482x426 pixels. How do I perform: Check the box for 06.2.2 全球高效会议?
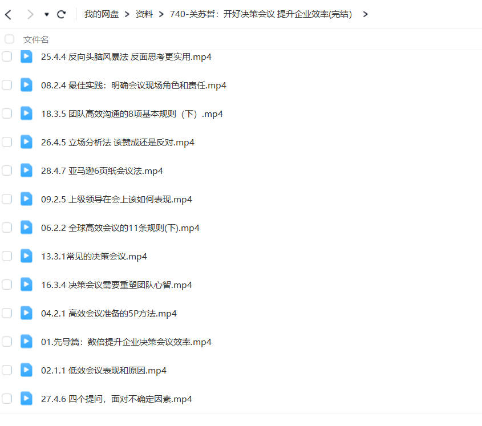tap(7, 228)
